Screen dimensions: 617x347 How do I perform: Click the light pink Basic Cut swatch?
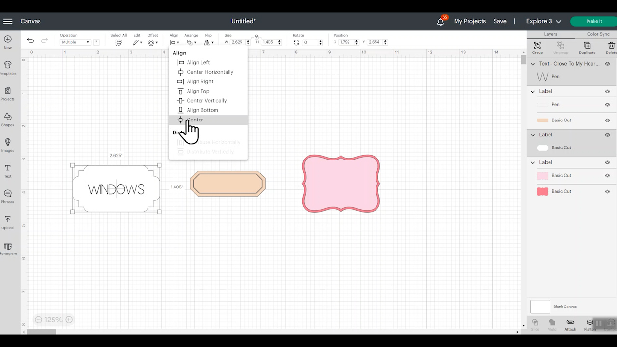[x=542, y=176]
